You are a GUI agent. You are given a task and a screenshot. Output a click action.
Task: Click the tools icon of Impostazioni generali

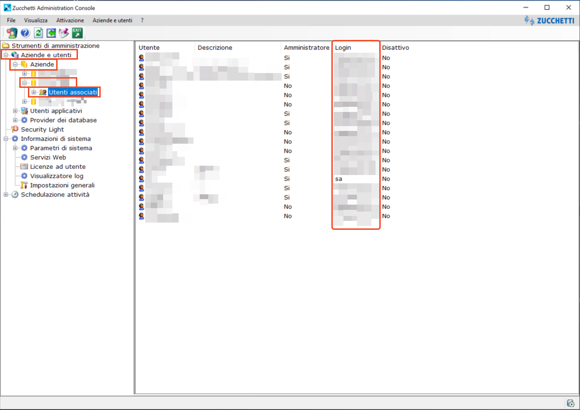[x=24, y=185]
